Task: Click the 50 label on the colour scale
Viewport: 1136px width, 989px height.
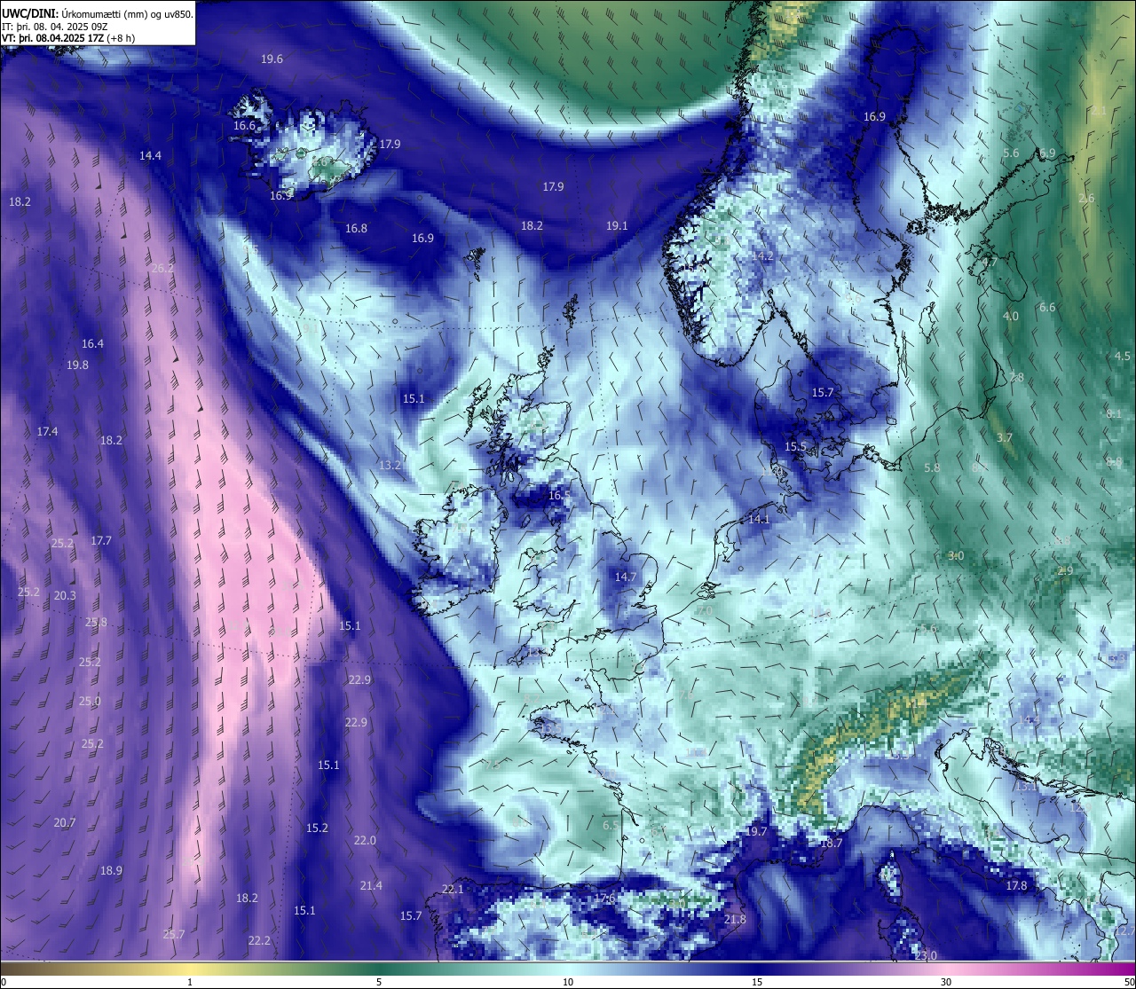Action: click(x=1128, y=982)
